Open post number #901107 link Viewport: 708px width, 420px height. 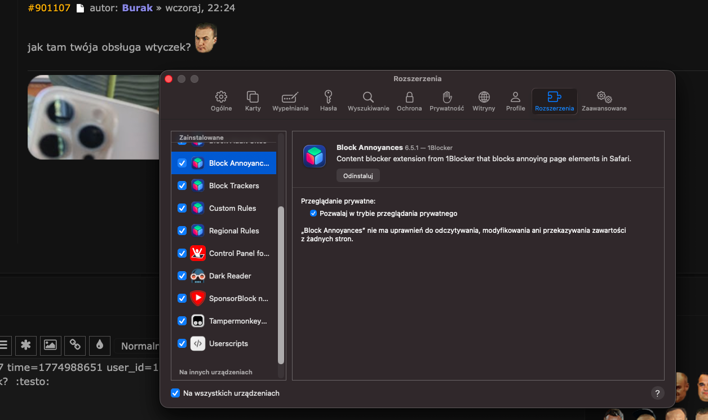click(x=48, y=8)
